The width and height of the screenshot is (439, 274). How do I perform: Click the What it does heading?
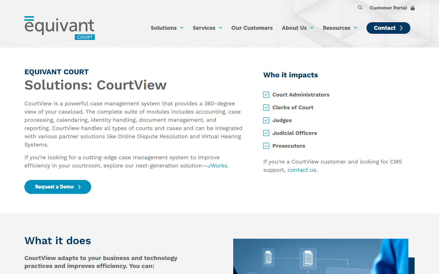pyautogui.click(x=58, y=241)
